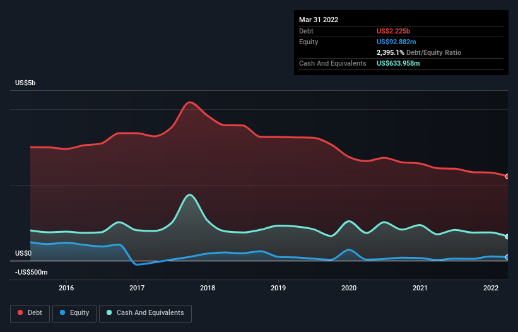Image resolution: width=518 pixels, height=332 pixels.
Task: Click the teal Cash endpoint marker
Action: (x=507, y=237)
